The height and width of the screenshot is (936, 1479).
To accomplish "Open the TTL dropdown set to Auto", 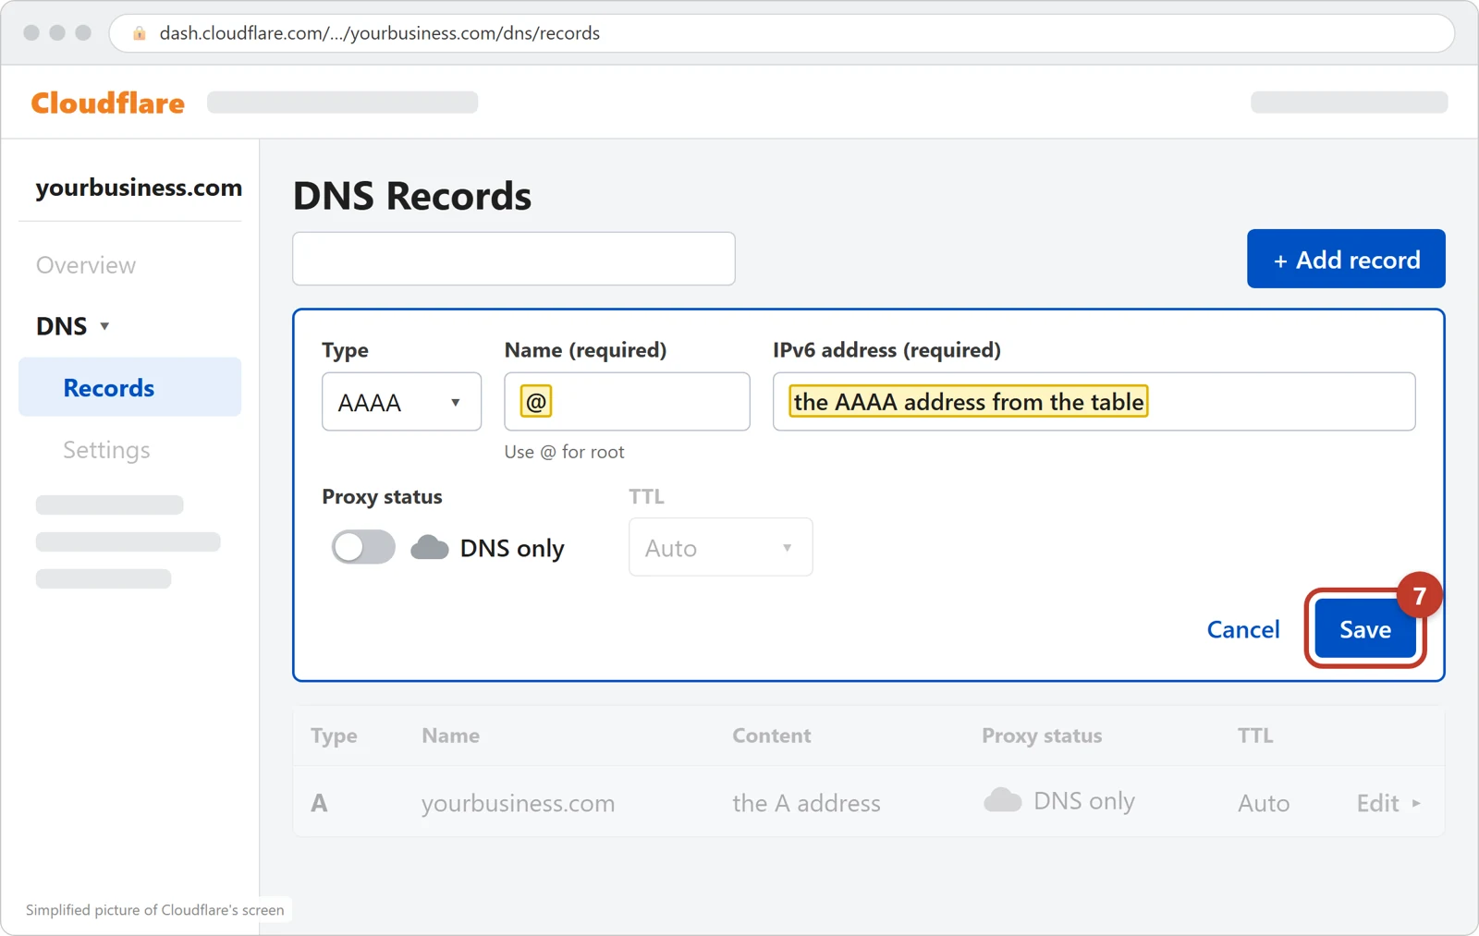I will click(x=720, y=547).
